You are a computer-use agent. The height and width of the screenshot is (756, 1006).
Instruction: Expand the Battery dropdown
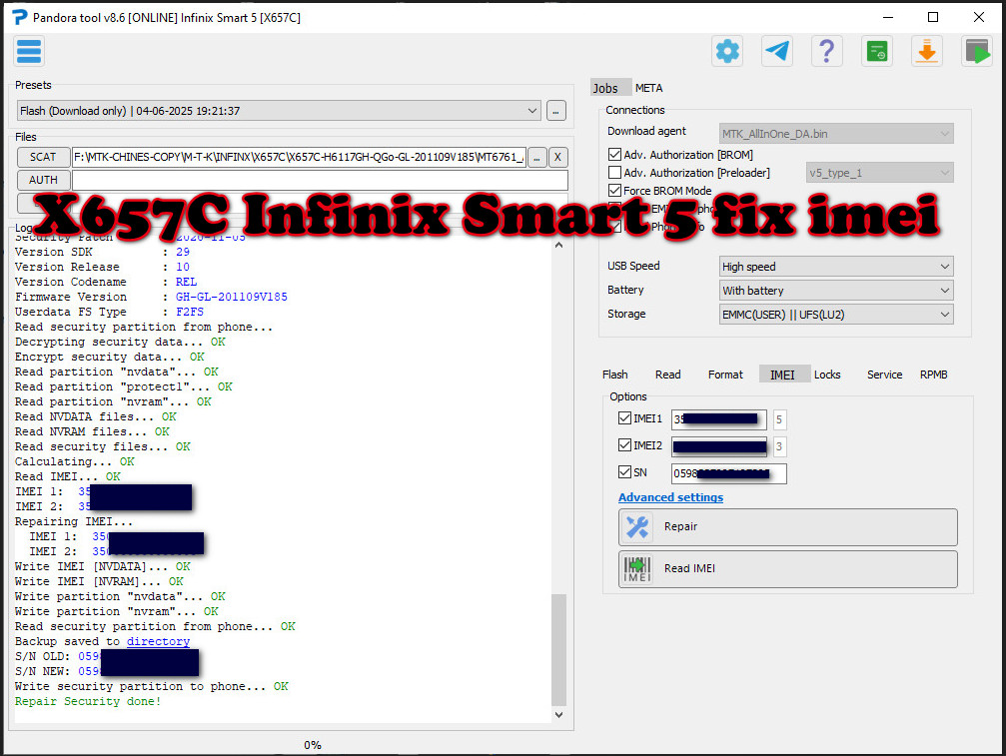pos(836,291)
